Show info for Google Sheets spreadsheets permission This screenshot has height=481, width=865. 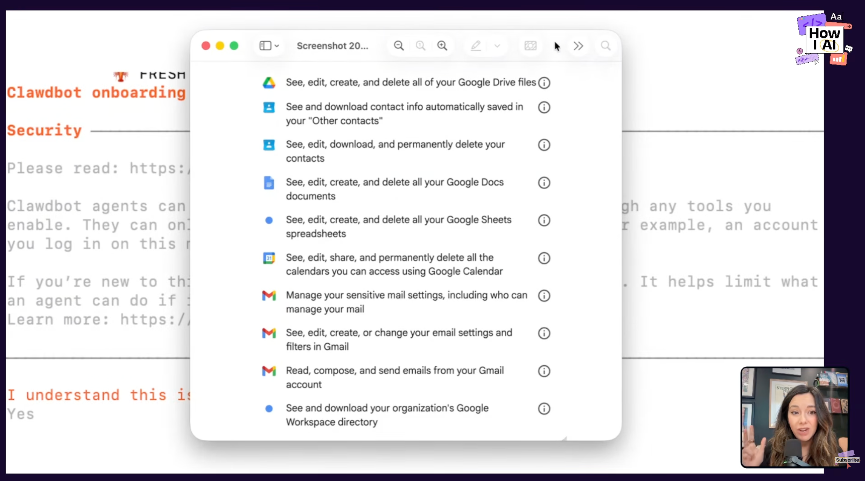coord(544,220)
